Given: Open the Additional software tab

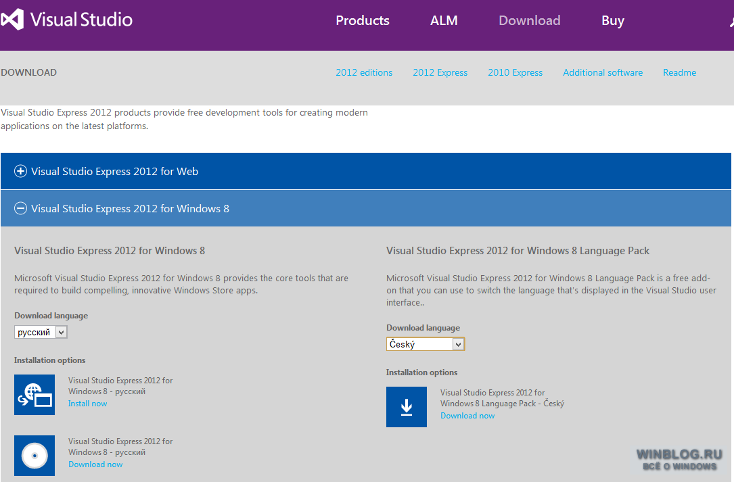Looking at the screenshot, I should 603,72.
